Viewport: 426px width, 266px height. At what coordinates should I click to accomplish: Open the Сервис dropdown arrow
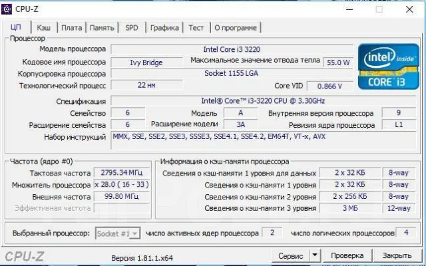[315, 255]
